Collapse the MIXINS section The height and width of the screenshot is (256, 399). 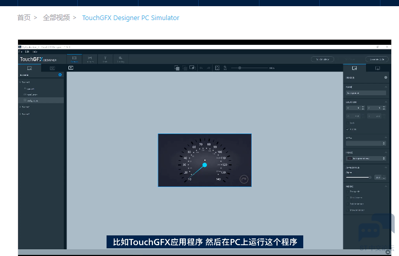(386, 186)
